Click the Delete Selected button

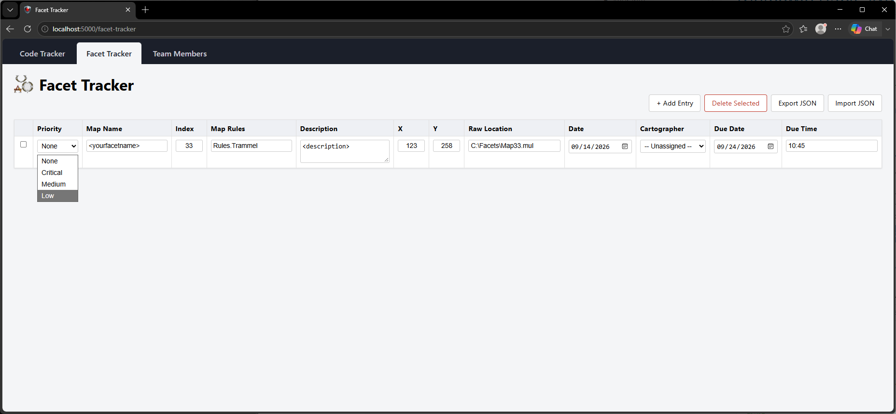736,103
